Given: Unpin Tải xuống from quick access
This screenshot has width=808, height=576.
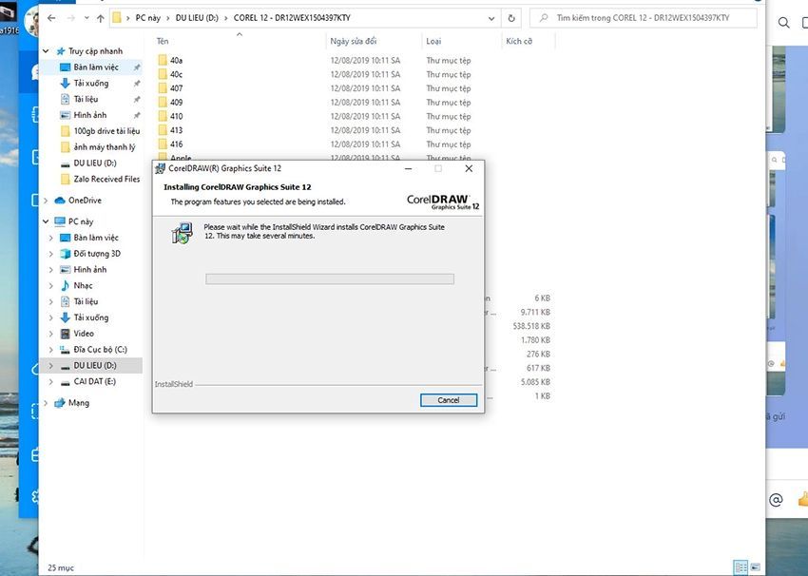Looking at the screenshot, I should pyautogui.click(x=137, y=84).
